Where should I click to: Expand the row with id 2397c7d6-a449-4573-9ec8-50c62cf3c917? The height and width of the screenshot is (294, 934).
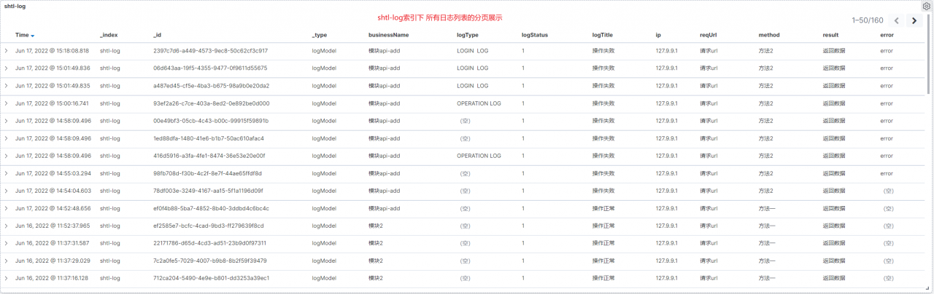tap(7, 51)
